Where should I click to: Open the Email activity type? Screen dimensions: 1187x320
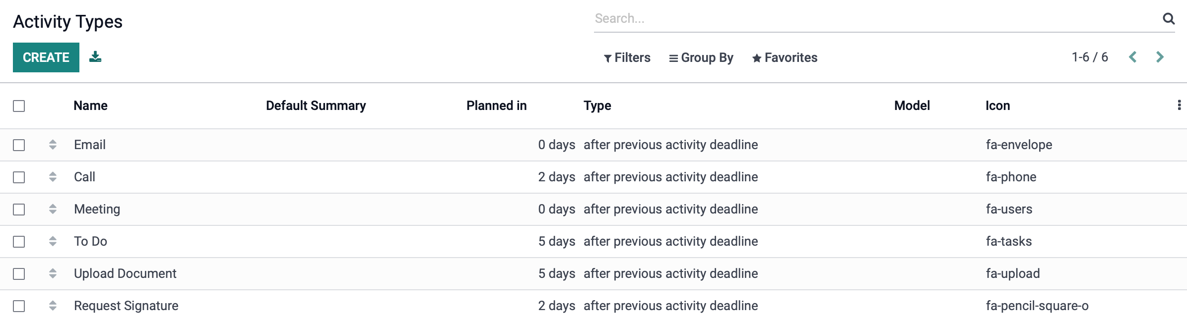[90, 145]
